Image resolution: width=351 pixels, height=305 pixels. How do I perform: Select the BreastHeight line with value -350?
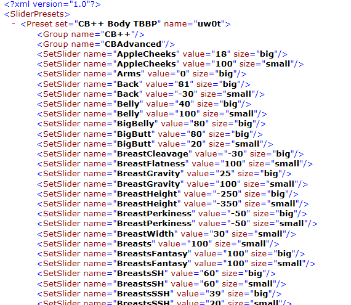(173, 204)
